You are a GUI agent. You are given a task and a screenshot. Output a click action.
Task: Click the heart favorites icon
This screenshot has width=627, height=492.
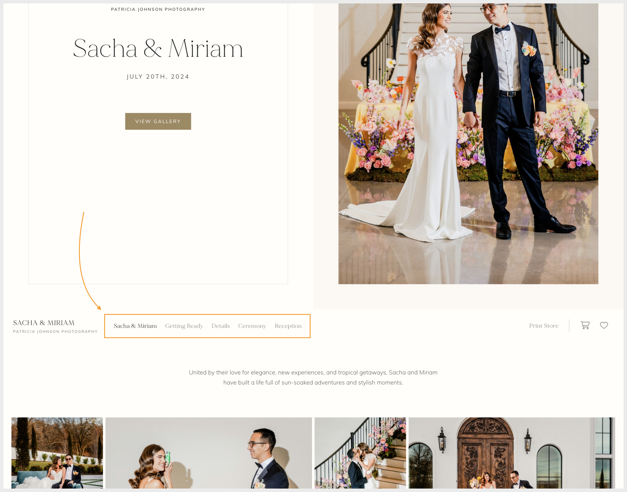604,325
